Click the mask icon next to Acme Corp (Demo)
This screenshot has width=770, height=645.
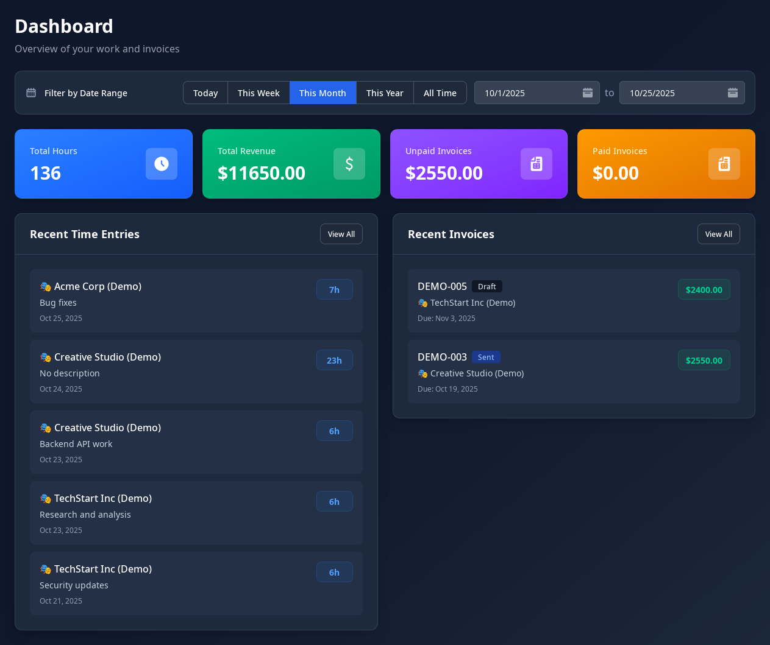[x=46, y=286]
